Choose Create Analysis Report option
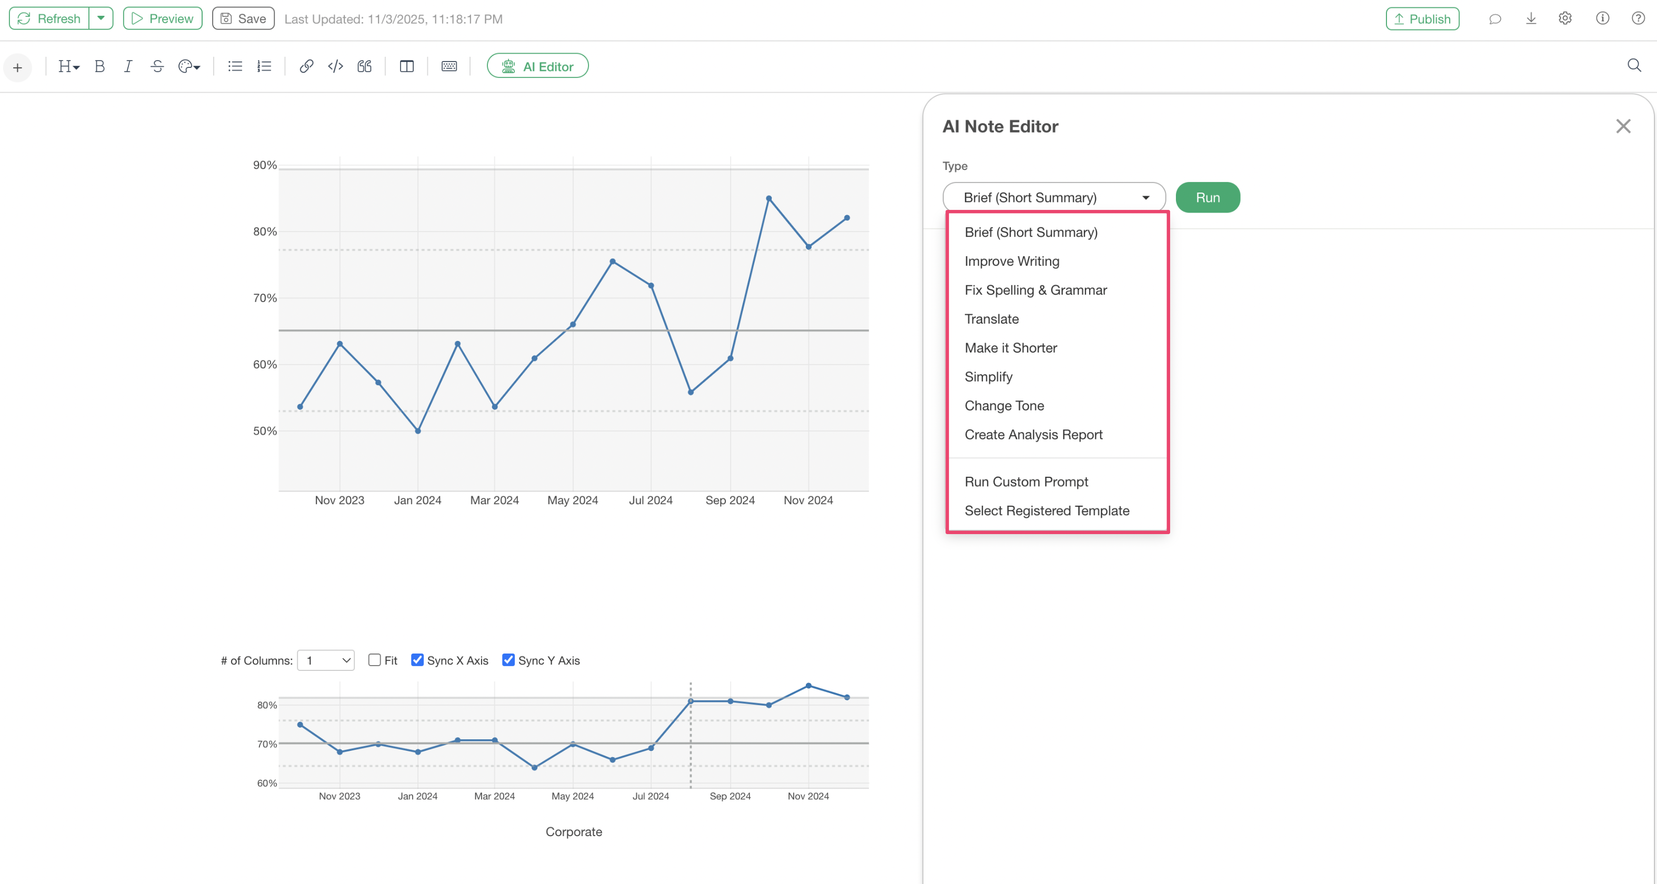 click(x=1033, y=435)
